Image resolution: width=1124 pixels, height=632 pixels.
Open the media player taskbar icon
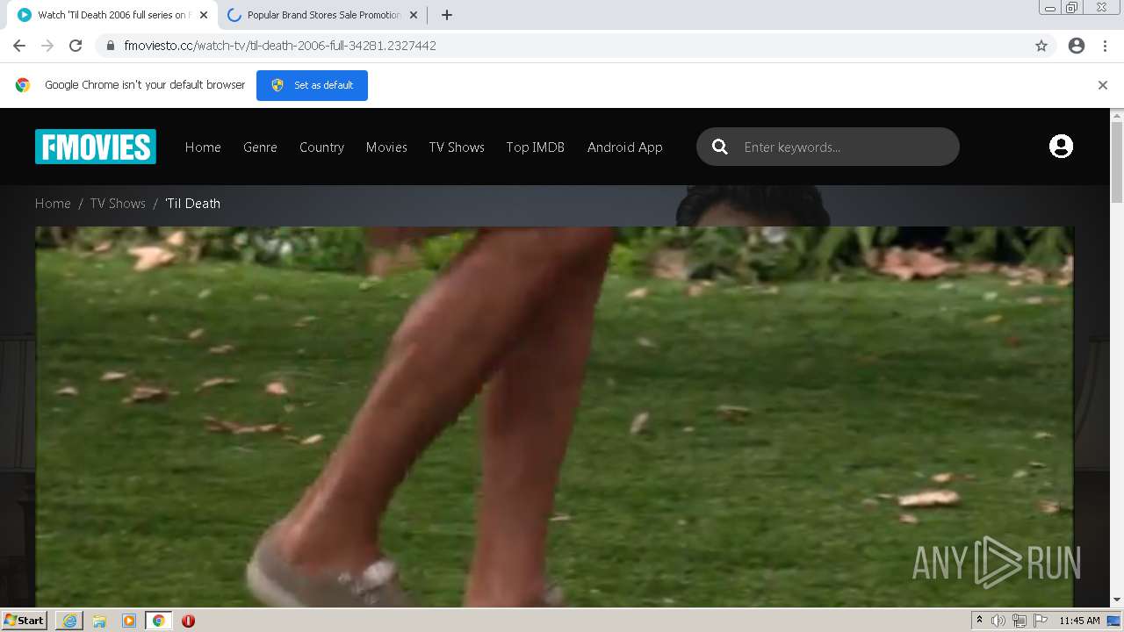[x=129, y=621]
